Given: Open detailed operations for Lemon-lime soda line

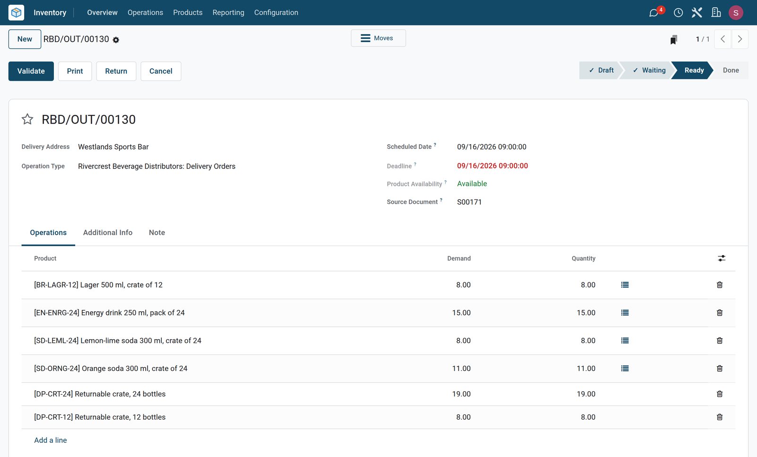Looking at the screenshot, I should click(x=625, y=341).
